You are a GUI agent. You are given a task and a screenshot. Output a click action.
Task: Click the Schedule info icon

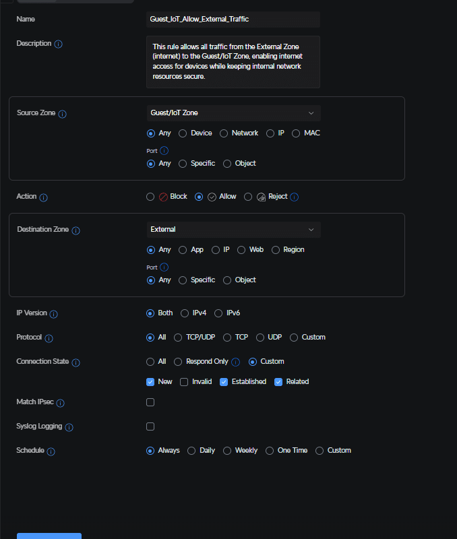[x=51, y=451]
